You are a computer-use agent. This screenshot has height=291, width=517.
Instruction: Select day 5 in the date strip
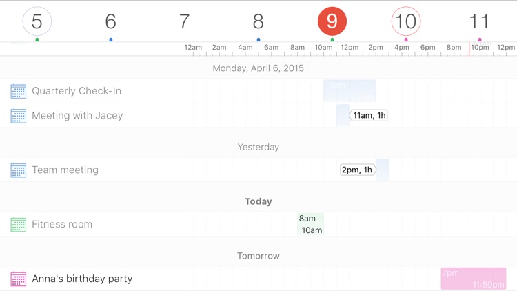[x=37, y=21]
